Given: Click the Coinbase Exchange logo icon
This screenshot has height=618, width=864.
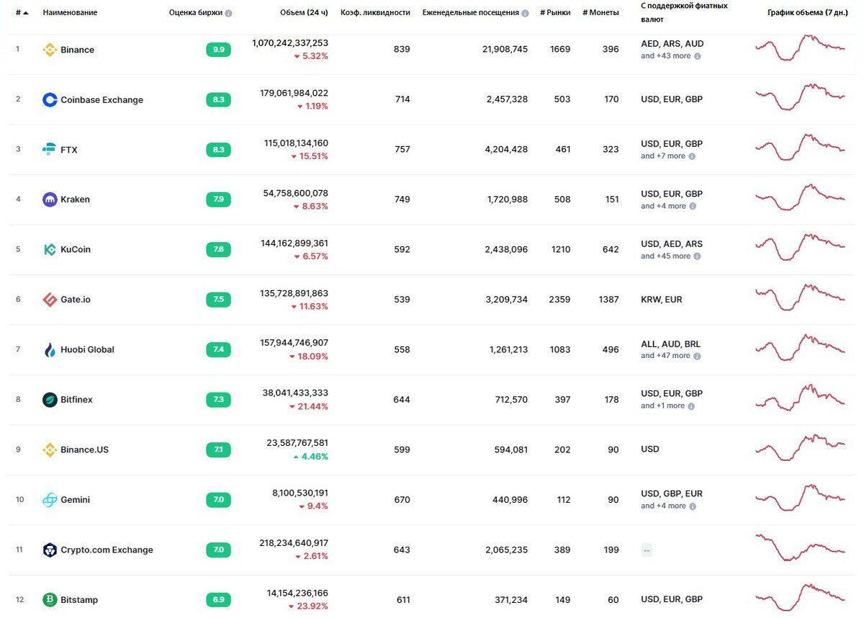Looking at the screenshot, I should click(50, 100).
